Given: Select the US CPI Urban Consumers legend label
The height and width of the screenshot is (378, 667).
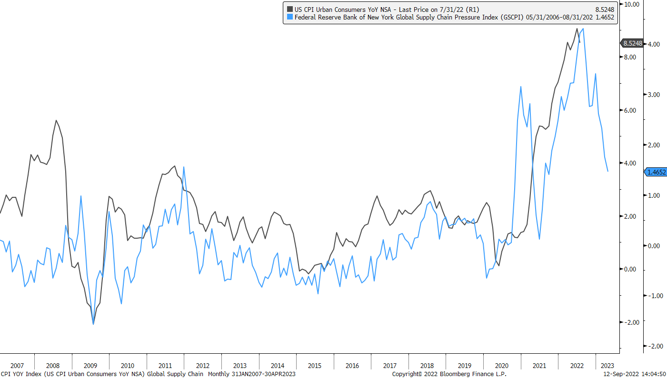Looking at the screenshot, I should pos(386,9).
